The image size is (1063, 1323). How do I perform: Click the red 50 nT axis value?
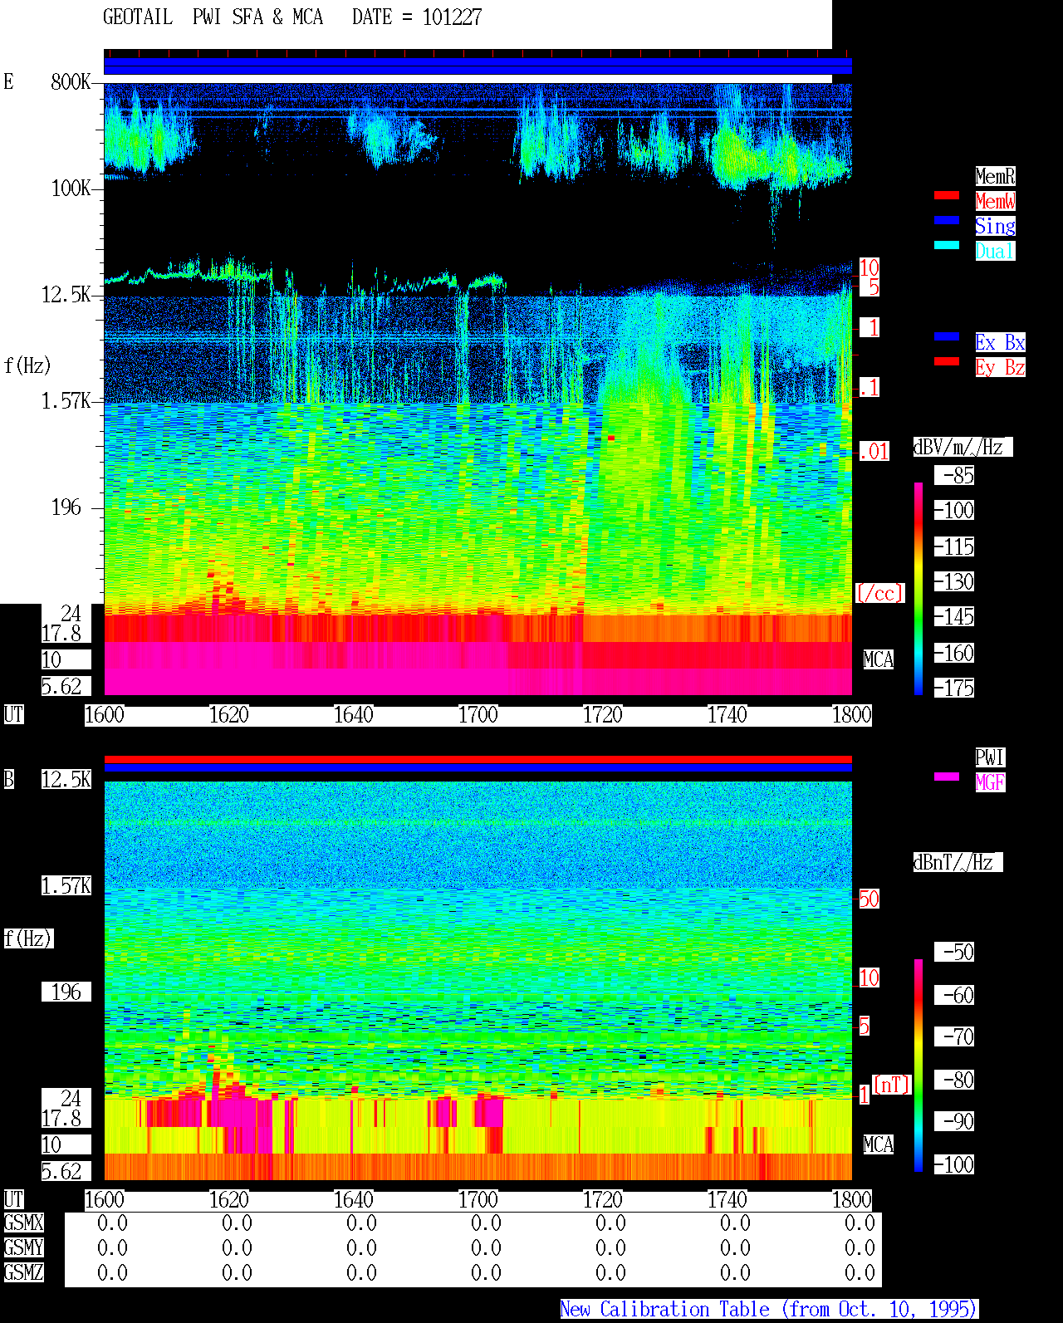pos(869,899)
